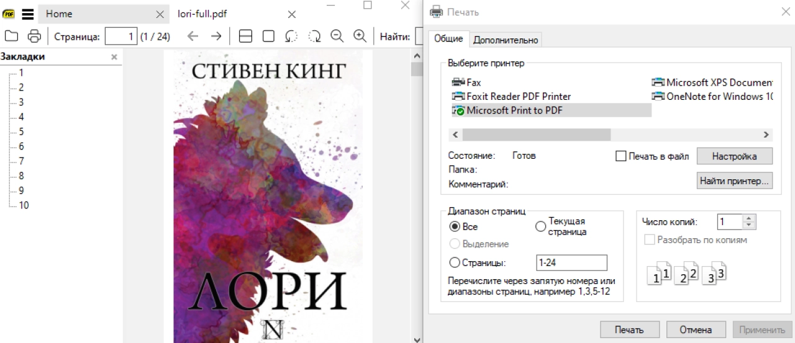The image size is (795, 343).
Task: Select the Fit Page view icon
Action: pos(268,36)
